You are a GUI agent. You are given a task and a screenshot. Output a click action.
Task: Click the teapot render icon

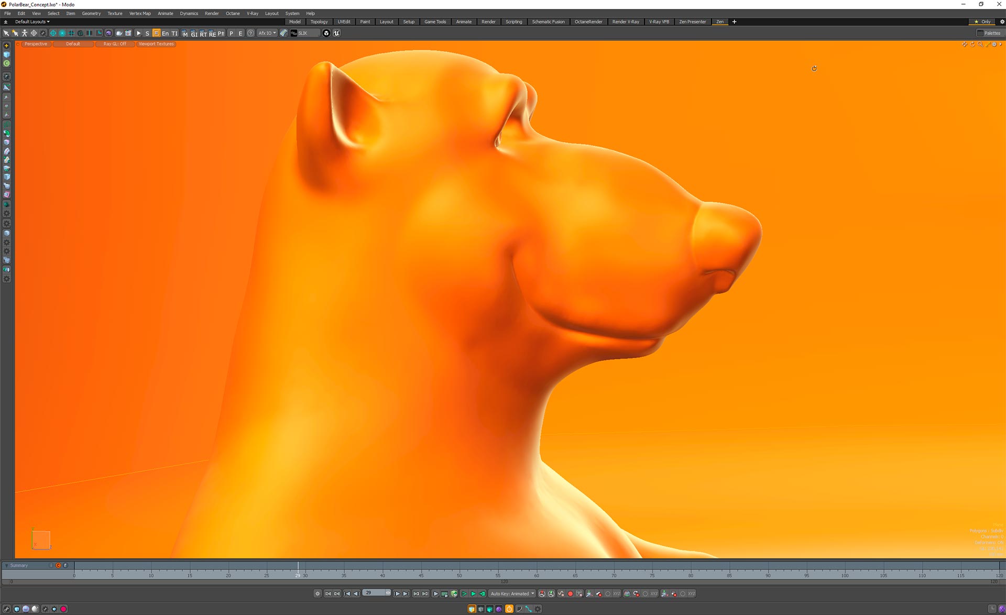coord(119,33)
